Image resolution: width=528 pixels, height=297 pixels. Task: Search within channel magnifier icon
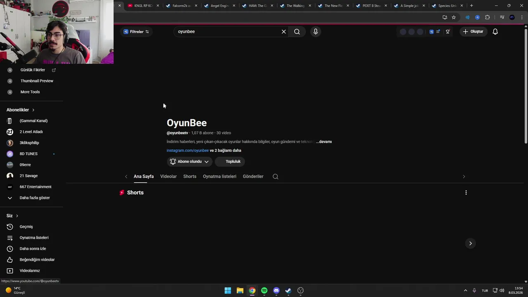[x=276, y=177]
